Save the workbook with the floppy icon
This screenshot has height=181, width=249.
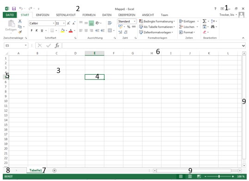(x=14, y=9)
